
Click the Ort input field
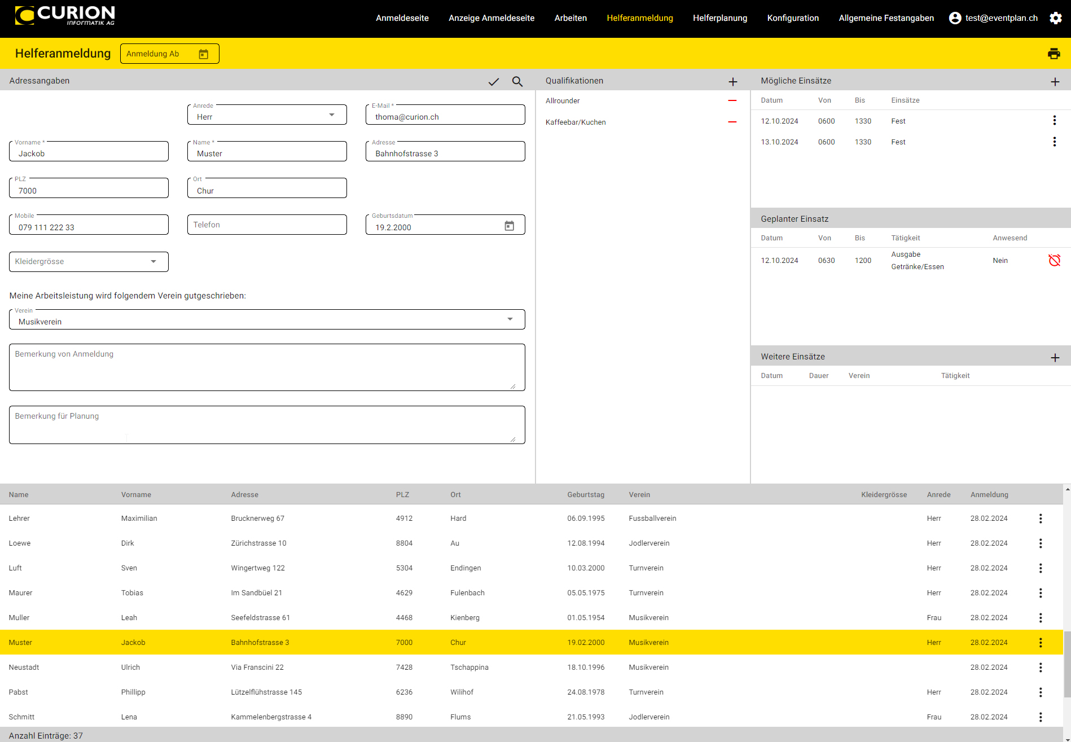pos(267,188)
